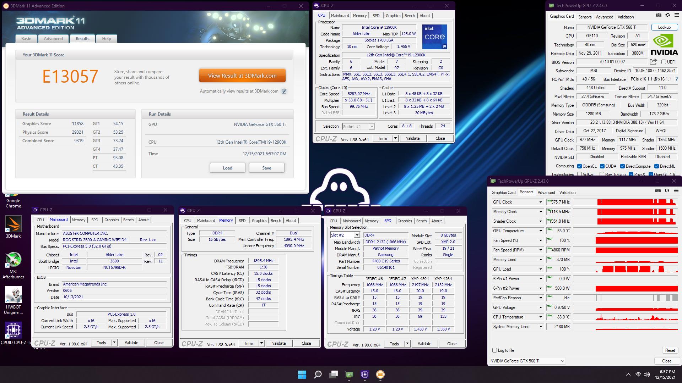This screenshot has height=383, width=682.
Task: Click the CPU Temperature red sensor graph
Action: tap(626, 317)
